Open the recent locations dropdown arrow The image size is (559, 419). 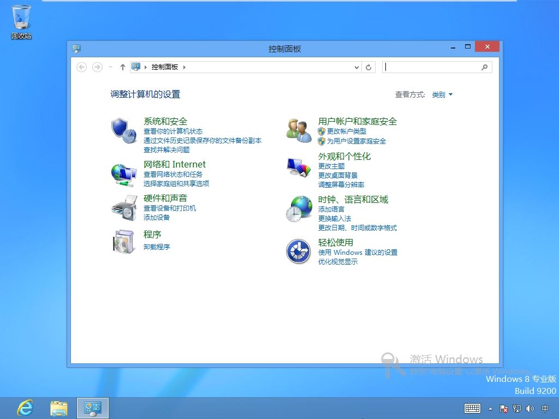[x=110, y=67]
